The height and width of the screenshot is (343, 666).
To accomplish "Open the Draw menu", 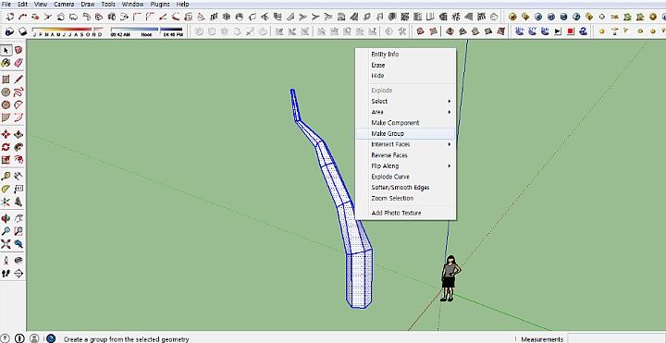I will (88, 5).
